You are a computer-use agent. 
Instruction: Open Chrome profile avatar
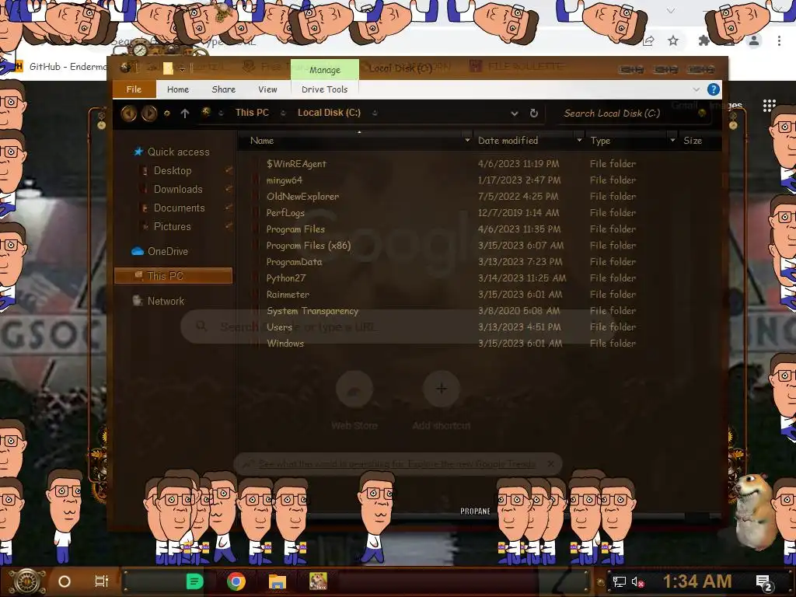pos(754,40)
